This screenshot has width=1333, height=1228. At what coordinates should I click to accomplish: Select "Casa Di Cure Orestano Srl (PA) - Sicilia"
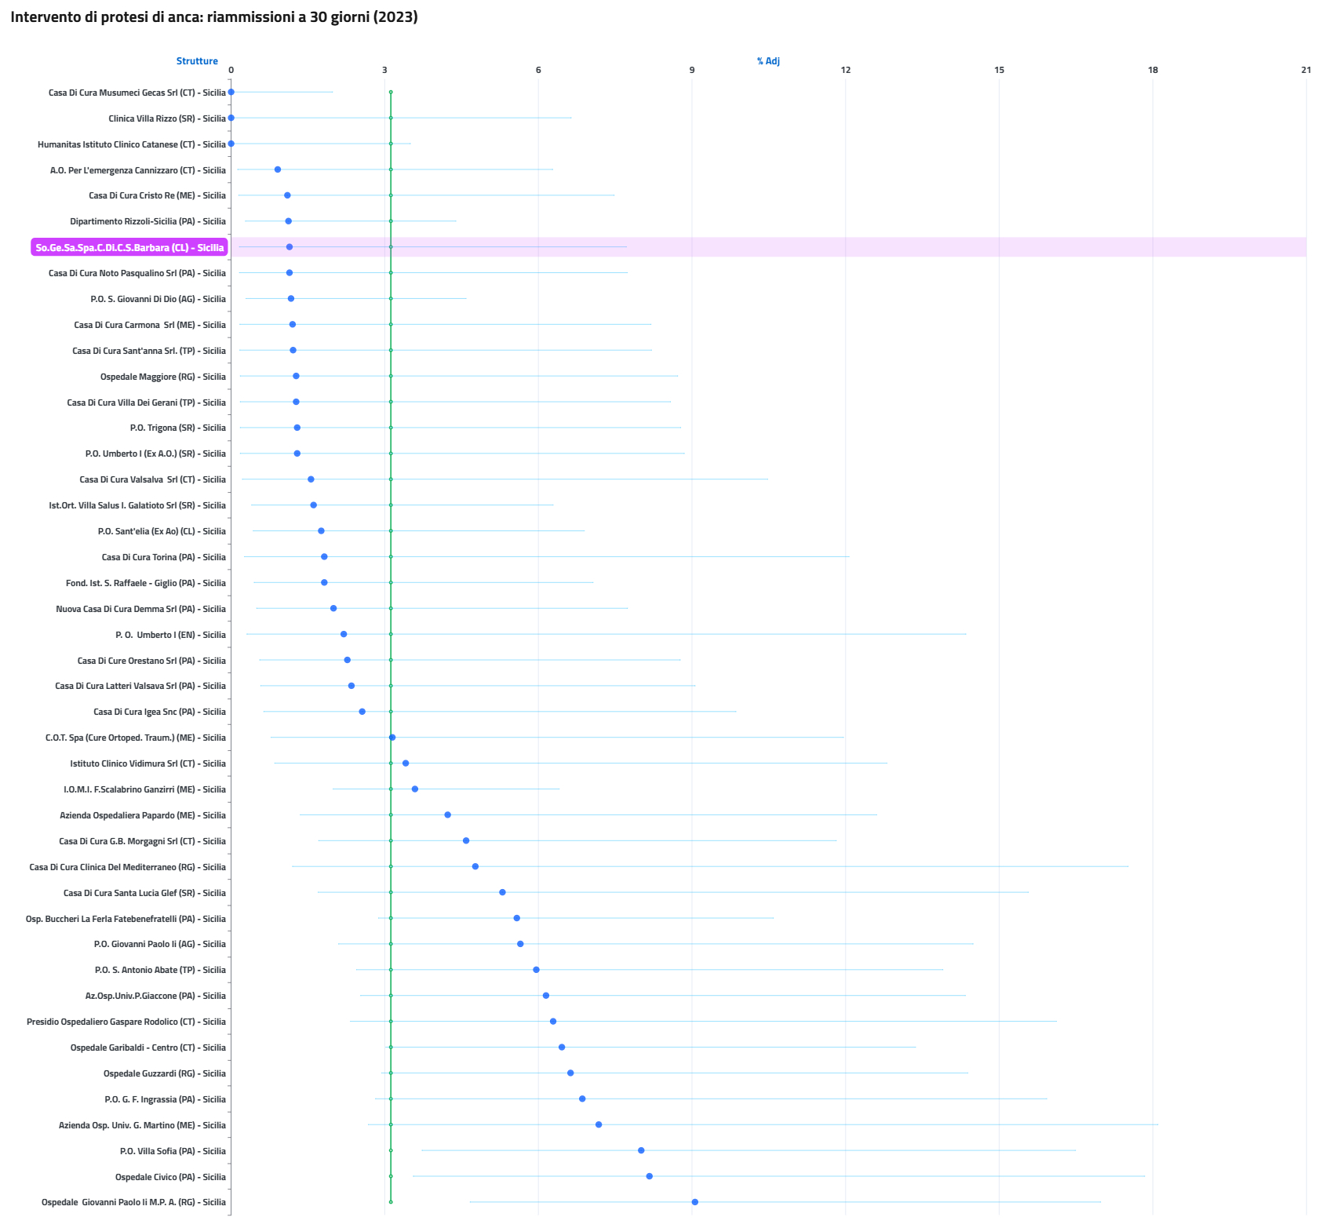coord(151,661)
